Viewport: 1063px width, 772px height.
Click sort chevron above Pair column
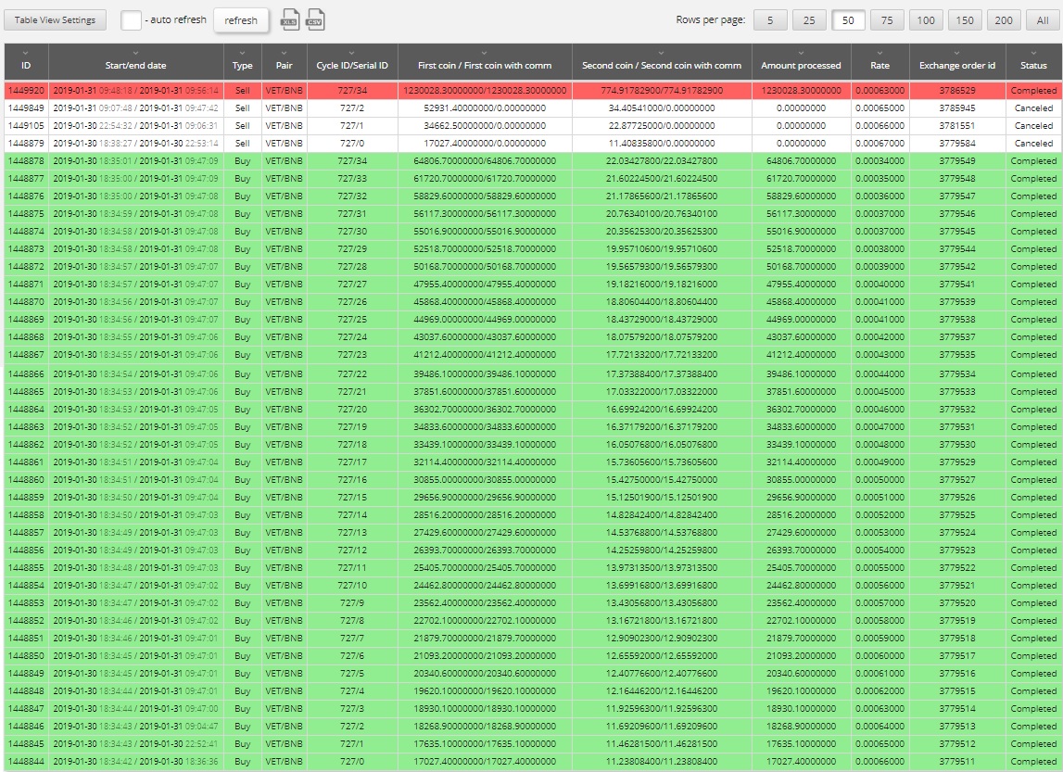tap(284, 53)
